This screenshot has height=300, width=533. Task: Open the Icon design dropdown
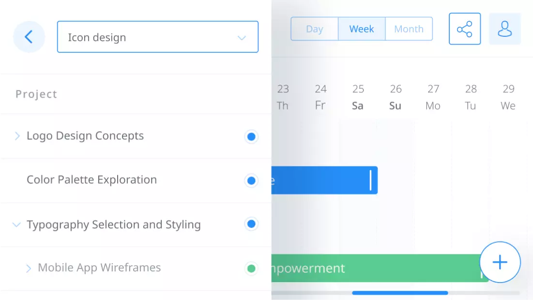click(241, 37)
